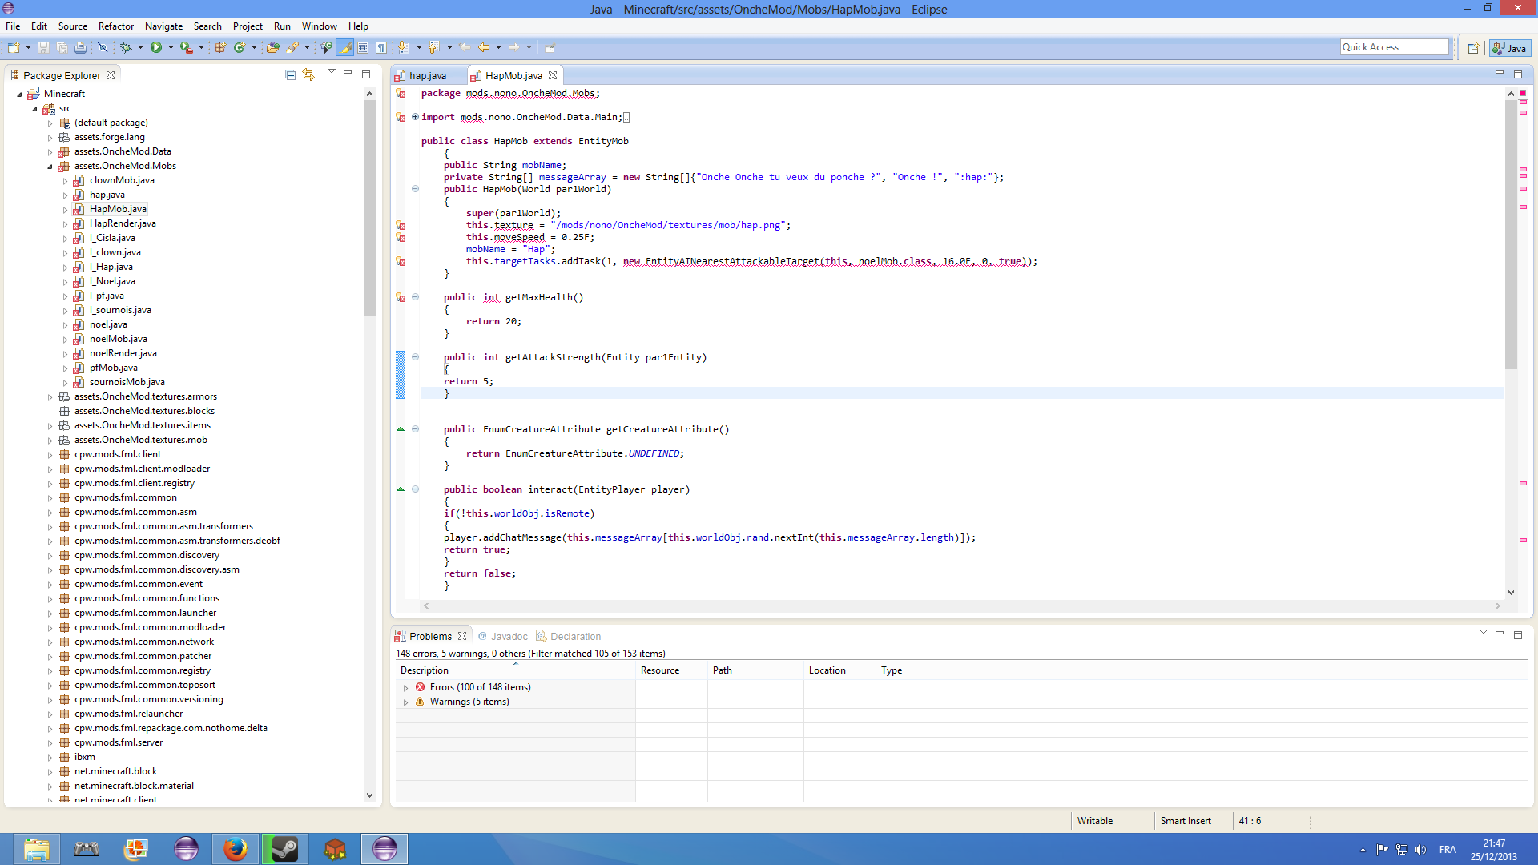The image size is (1538, 865).
Task: Click the New Java Package toolbar icon
Action: click(220, 48)
